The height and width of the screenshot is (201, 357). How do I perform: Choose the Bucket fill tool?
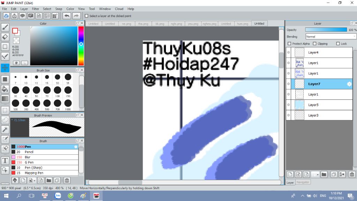pyautogui.click(x=5, y=89)
